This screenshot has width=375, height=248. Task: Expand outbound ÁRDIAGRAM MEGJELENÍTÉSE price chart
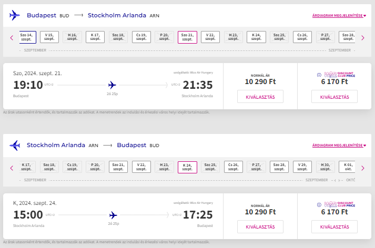tap(339, 16)
